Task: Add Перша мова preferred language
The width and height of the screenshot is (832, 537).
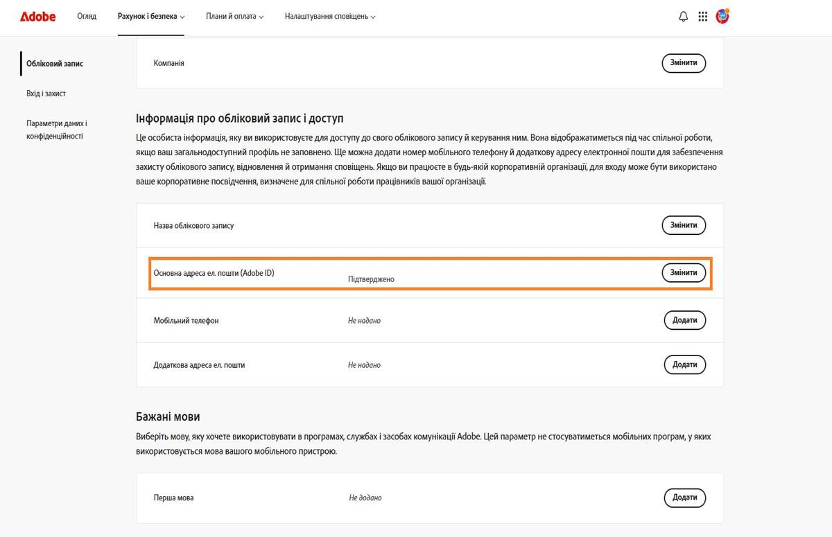Action: pos(684,498)
